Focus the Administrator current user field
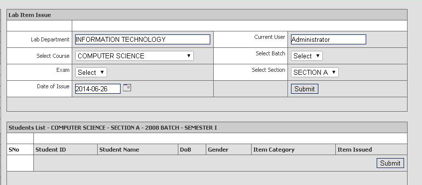This screenshot has height=185, width=422. pyautogui.click(x=328, y=39)
